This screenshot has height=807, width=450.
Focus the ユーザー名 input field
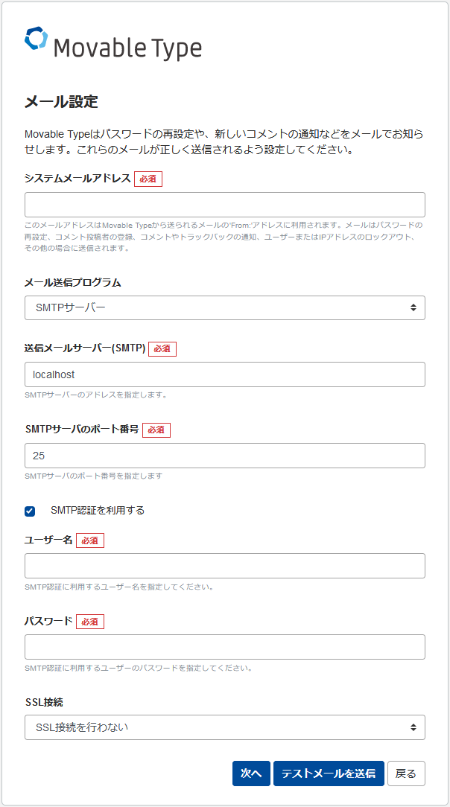pyautogui.click(x=224, y=566)
